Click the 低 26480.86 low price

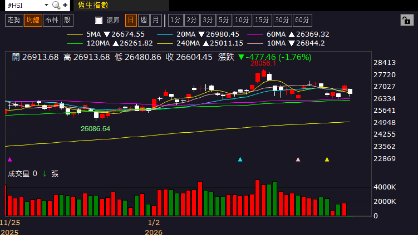pyautogui.click(x=138, y=57)
